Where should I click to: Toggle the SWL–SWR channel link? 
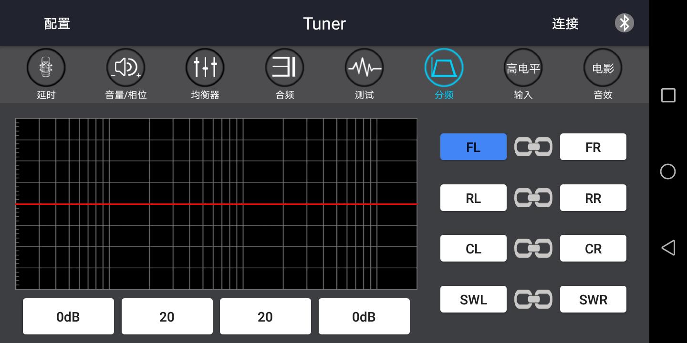pyautogui.click(x=533, y=299)
